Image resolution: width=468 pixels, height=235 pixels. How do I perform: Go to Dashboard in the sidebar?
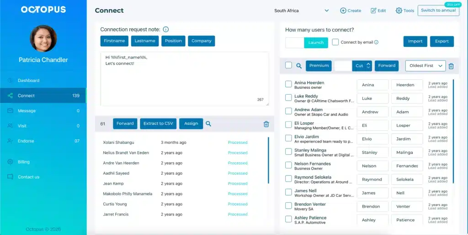(x=28, y=81)
